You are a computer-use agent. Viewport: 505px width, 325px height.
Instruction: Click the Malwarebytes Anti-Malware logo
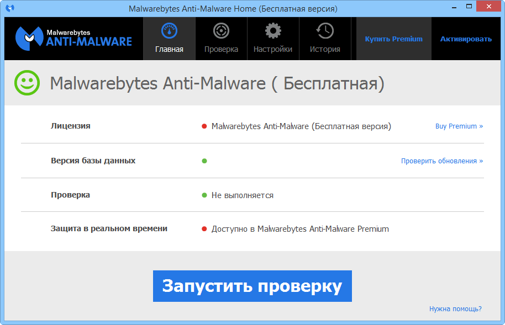coord(73,39)
